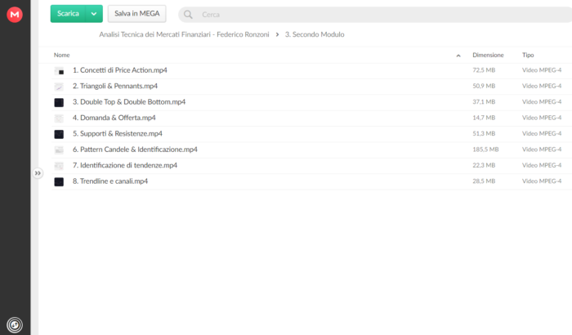The image size is (572, 335).
Task: Click the 51,3 MB size value
Action: click(484, 133)
